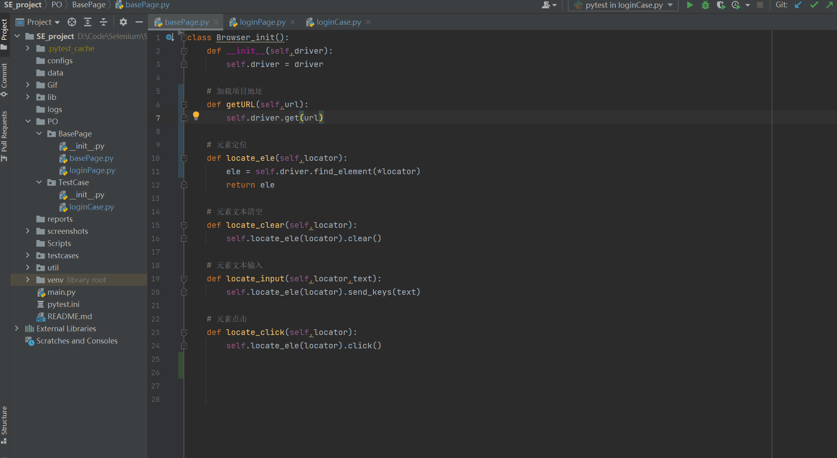Click the Git push arrow icon
Image resolution: width=837 pixels, height=458 pixels.
click(x=829, y=5)
